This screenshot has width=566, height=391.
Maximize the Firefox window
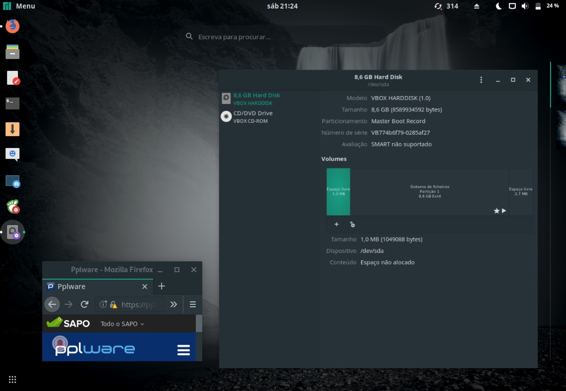(177, 270)
